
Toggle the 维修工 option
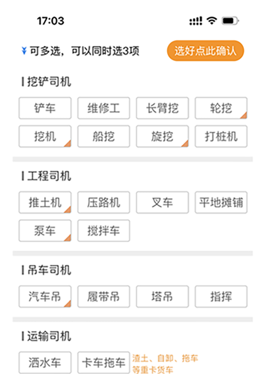click(104, 108)
